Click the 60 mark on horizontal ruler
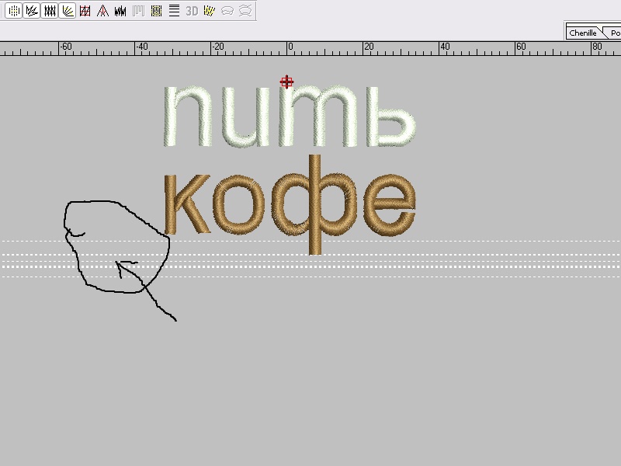621x466 pixels. click(x=521, y=47)
